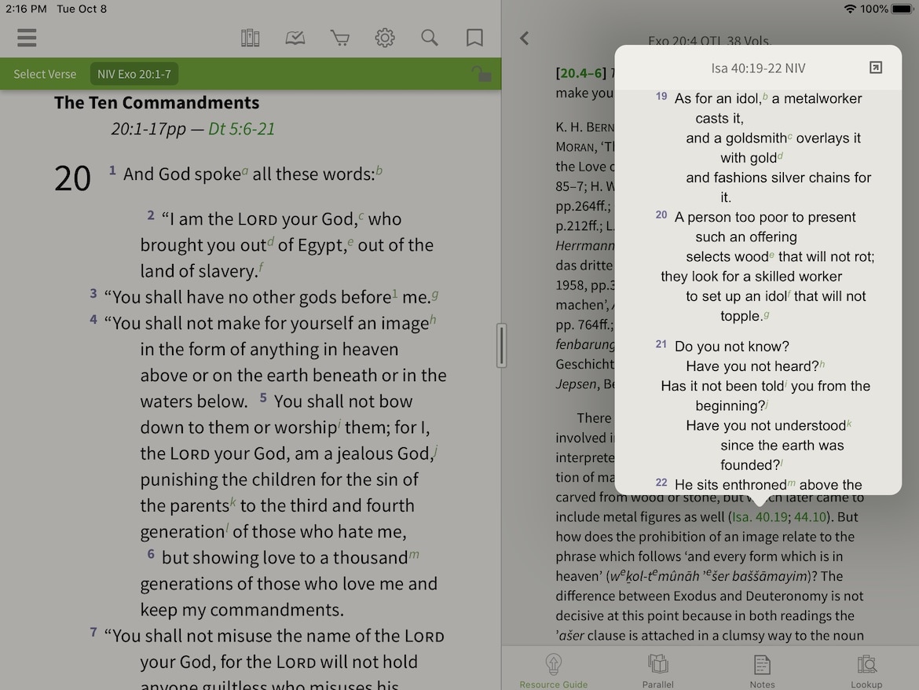Tap the 'Isa 40:19-22 NIV' popup title
The image size is (919, 690).
[758, 68]
